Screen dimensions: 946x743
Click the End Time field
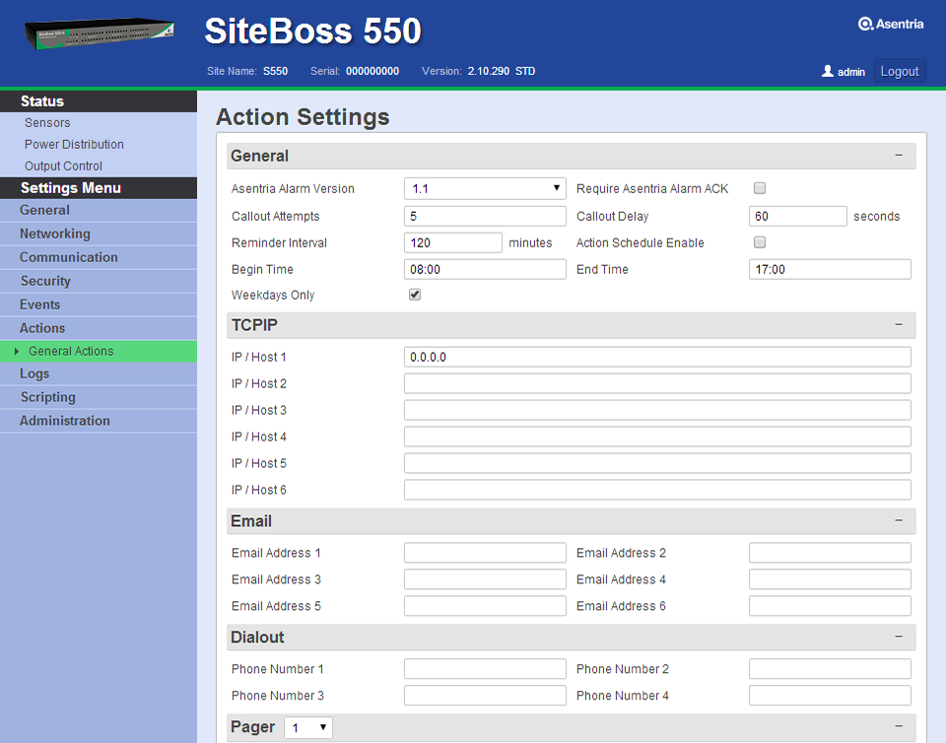pos(830,269)
